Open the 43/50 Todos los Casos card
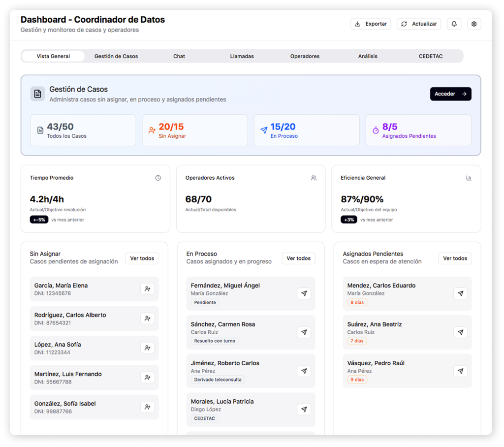This screenshot has width=504, height=447. 83,130
